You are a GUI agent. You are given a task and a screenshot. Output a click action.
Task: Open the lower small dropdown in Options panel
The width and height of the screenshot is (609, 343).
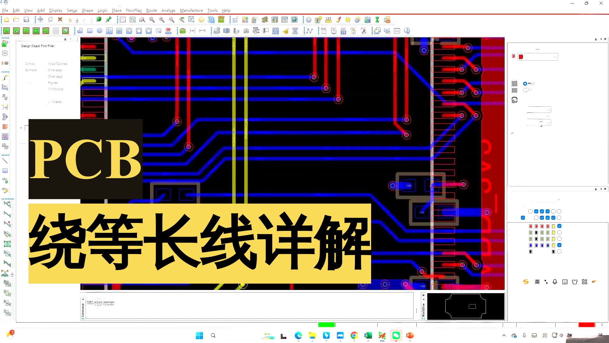tap(539, 122)
